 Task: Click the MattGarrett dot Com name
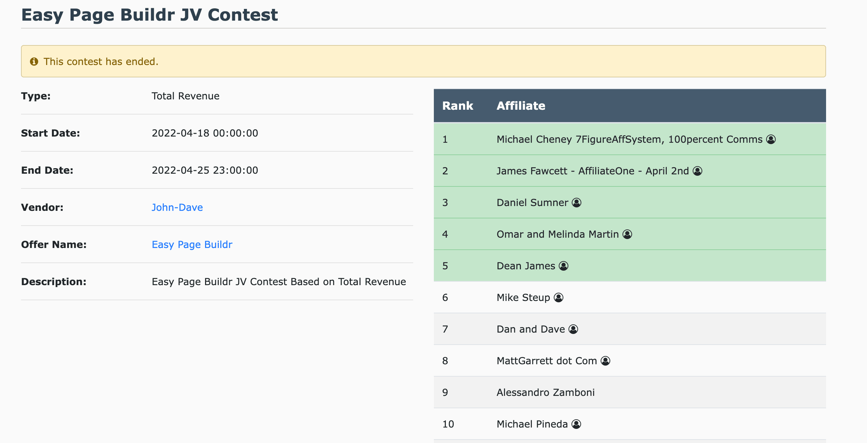pos(547,361)
